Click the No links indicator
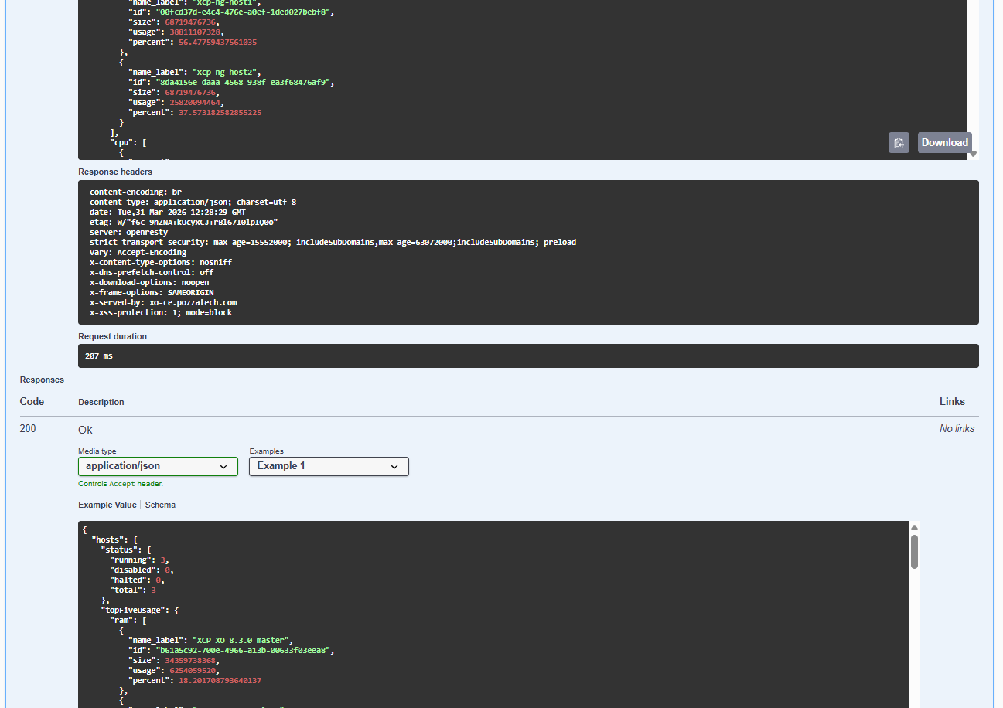 957,427
